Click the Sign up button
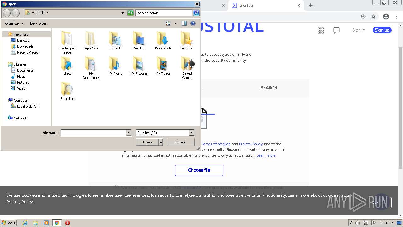 [x=382, y=30]
